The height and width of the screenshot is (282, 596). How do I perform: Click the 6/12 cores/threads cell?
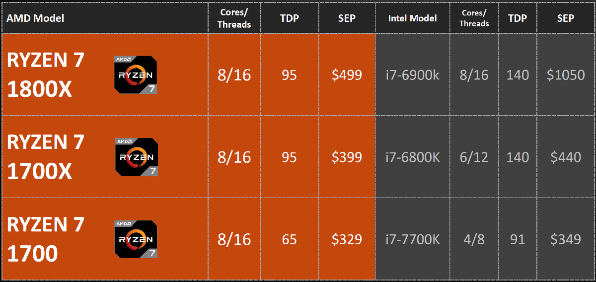pyautogui.click(x=474, y=157)
